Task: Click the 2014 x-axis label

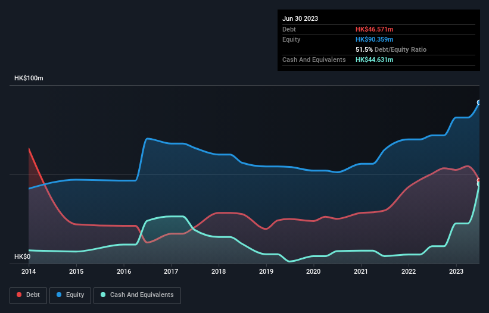Action: [29, 271]
